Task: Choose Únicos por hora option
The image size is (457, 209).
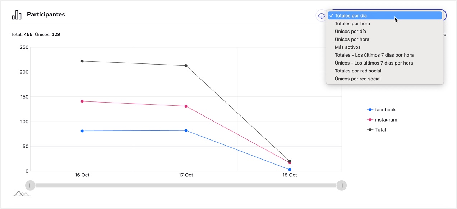Action: point(352,39)
